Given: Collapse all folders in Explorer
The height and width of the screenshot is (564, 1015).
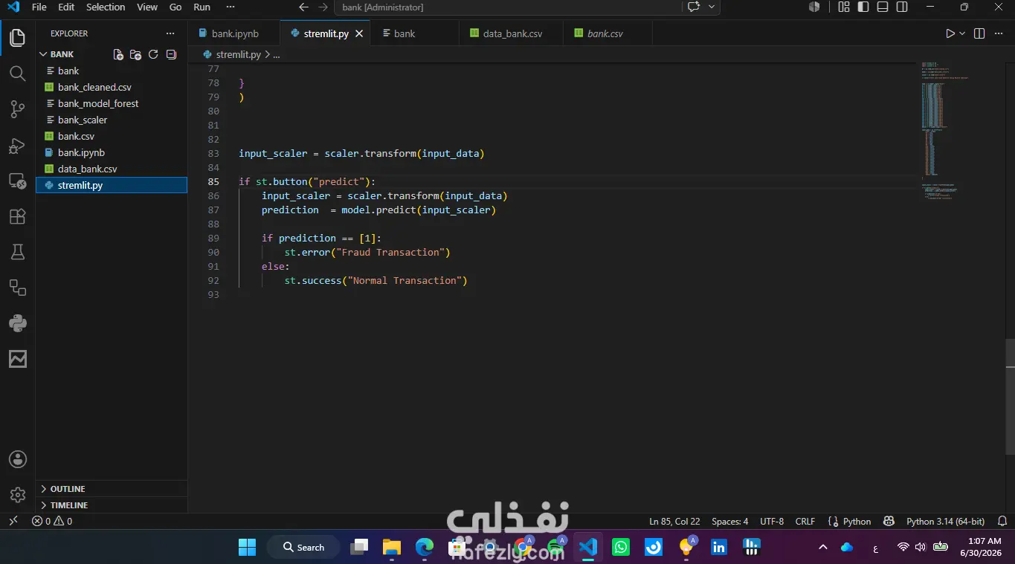Looking at the screenshot, I should click(171, 54).
